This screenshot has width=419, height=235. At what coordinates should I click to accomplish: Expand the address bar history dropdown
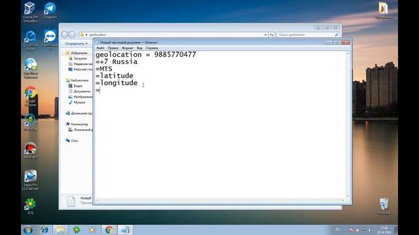click(265, 35)
